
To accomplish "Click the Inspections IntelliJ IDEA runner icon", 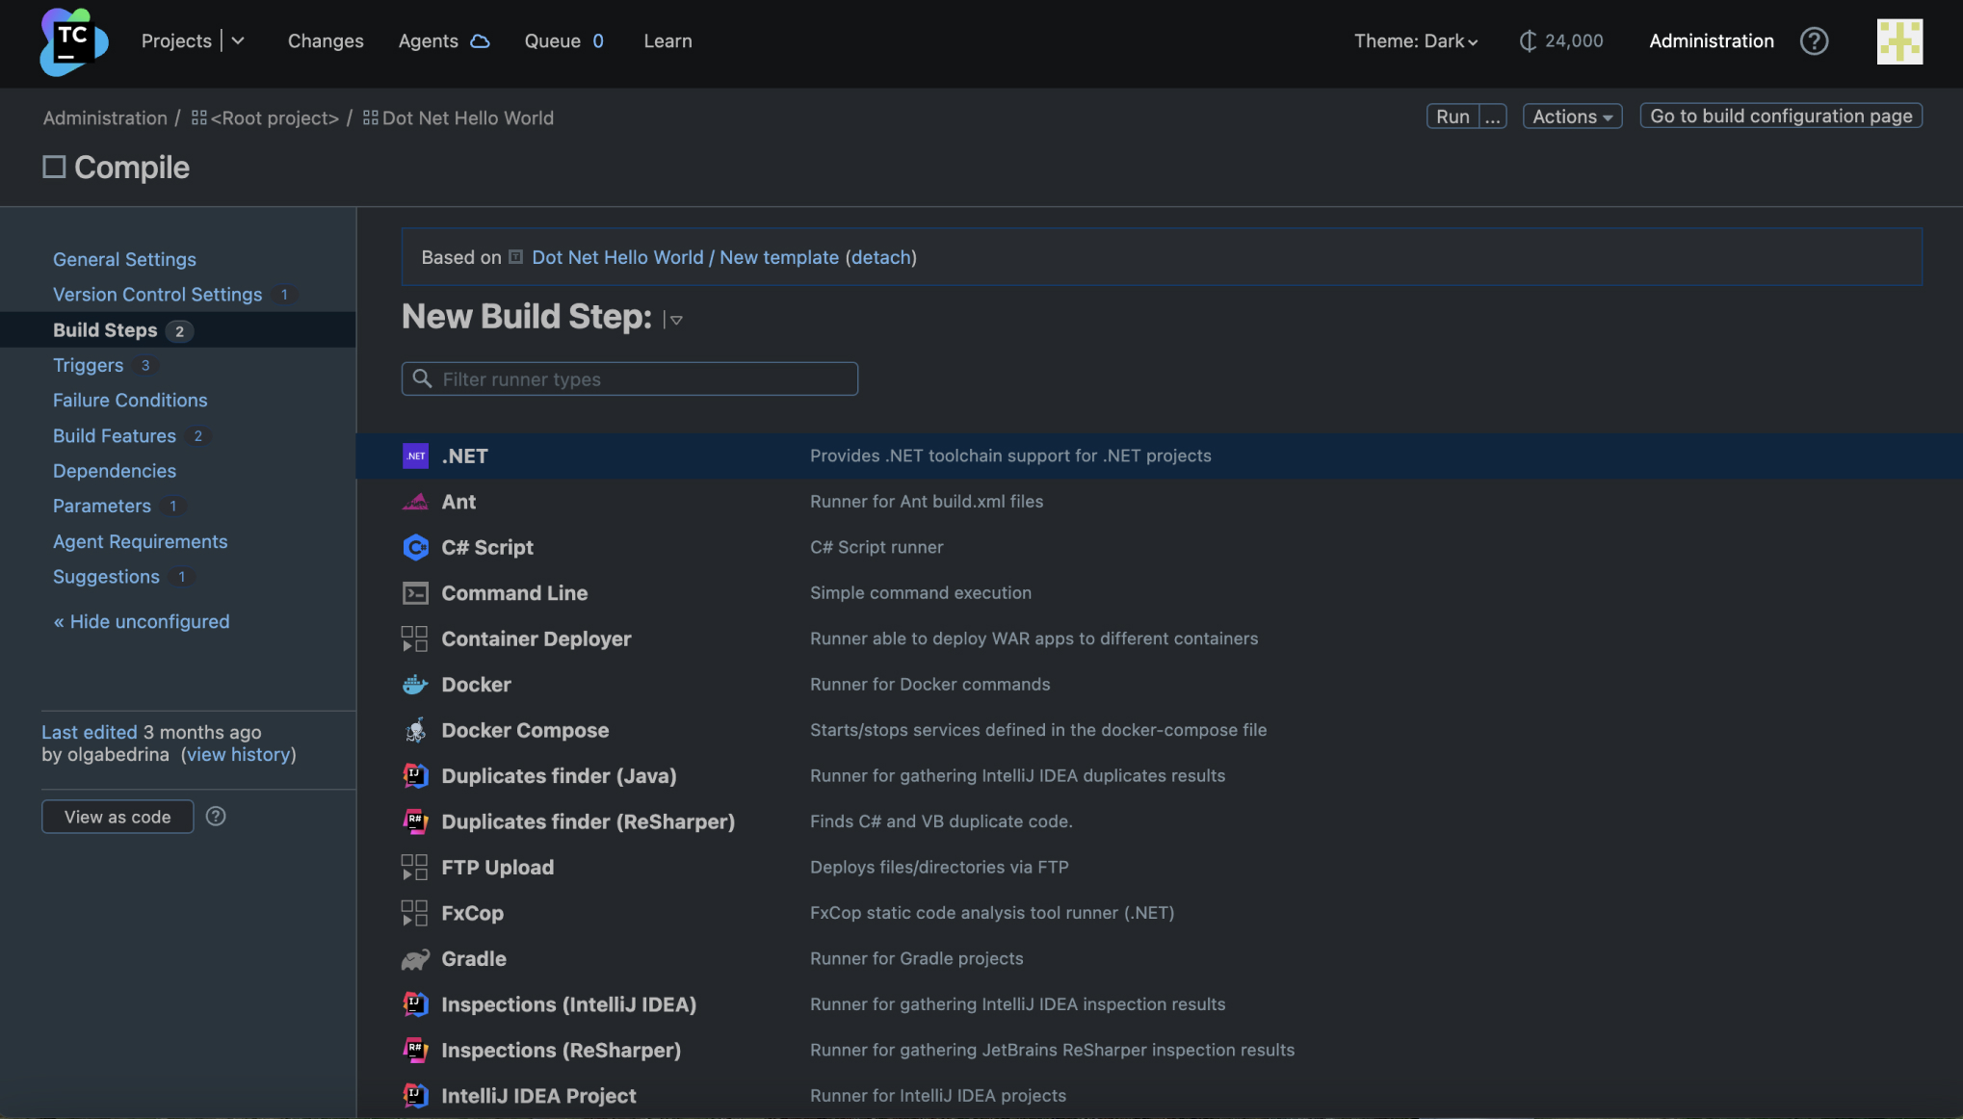I will tap(414, 1003).
